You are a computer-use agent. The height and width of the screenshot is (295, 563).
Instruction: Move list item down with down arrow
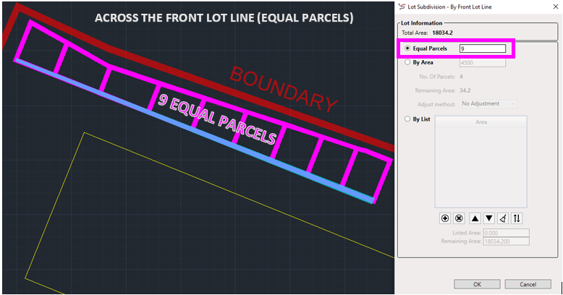click(x=489, y=218)
